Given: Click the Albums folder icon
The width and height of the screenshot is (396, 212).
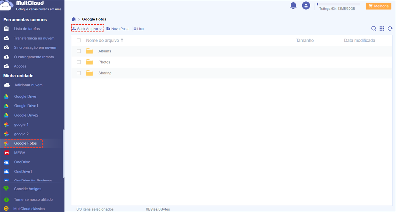Looking at the screenshot, I should tap(89, 51).
